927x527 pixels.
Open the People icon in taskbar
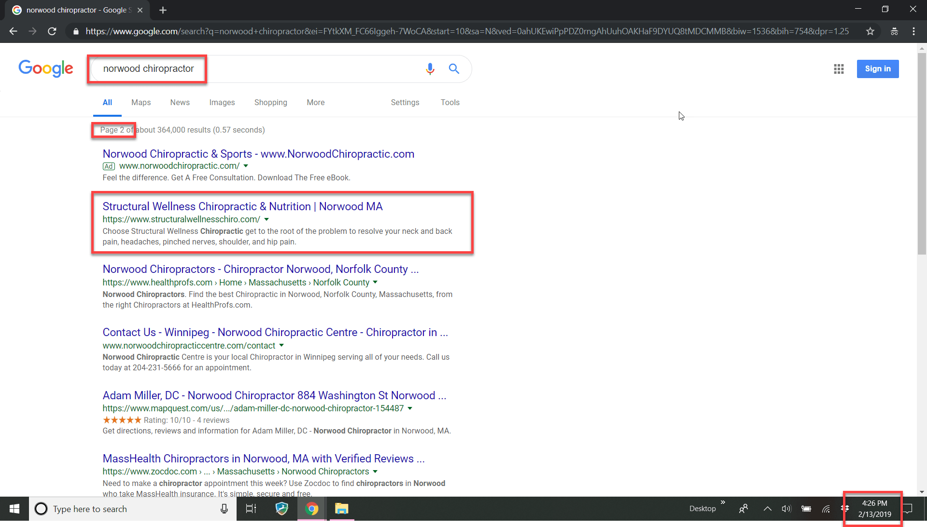744,509
